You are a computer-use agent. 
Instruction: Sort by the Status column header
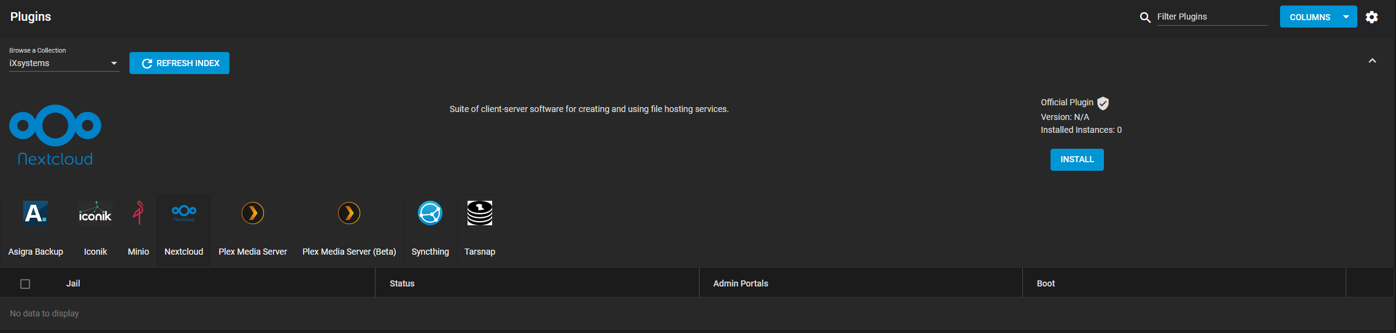pyautogui.click(x=402, y=283)
